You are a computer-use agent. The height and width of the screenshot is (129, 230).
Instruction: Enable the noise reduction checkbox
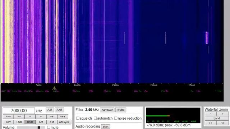pyautogui.click(x=116, y=118)
